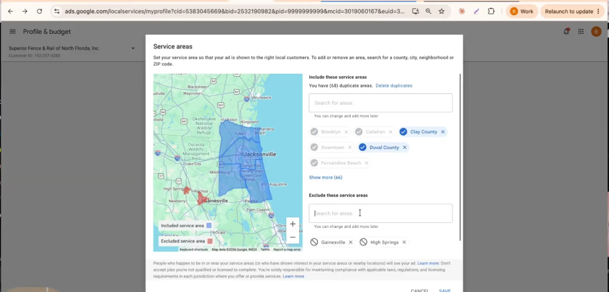609x292 pixels.
Task: Click the purple pen extension icon
Action: (x=476, y=12)
